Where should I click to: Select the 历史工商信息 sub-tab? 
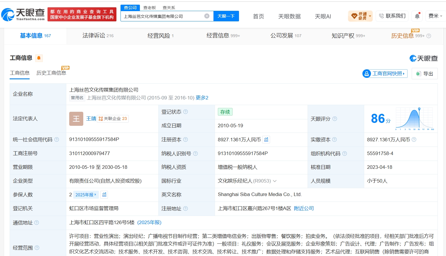pos(51,73)
